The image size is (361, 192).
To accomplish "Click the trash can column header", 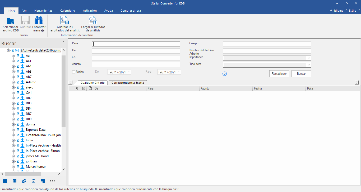I will coord(84,88).
